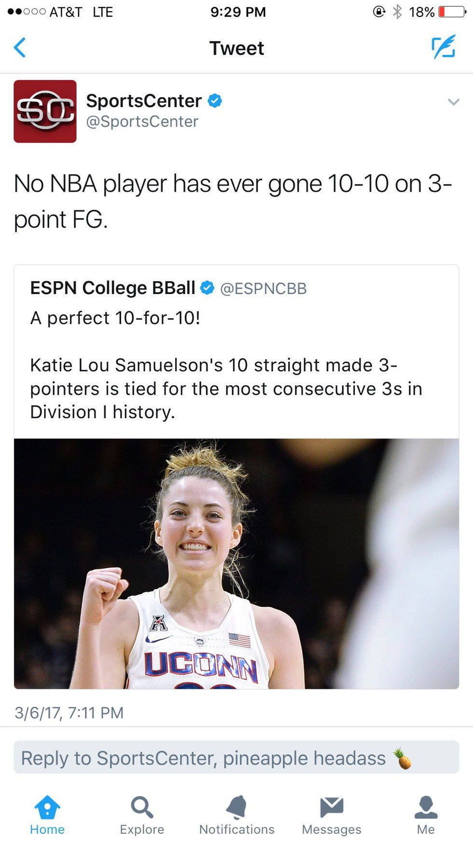Open the SportsCenter profile avatar
This screenshot has height=841, width=473.
coord(45,112)
